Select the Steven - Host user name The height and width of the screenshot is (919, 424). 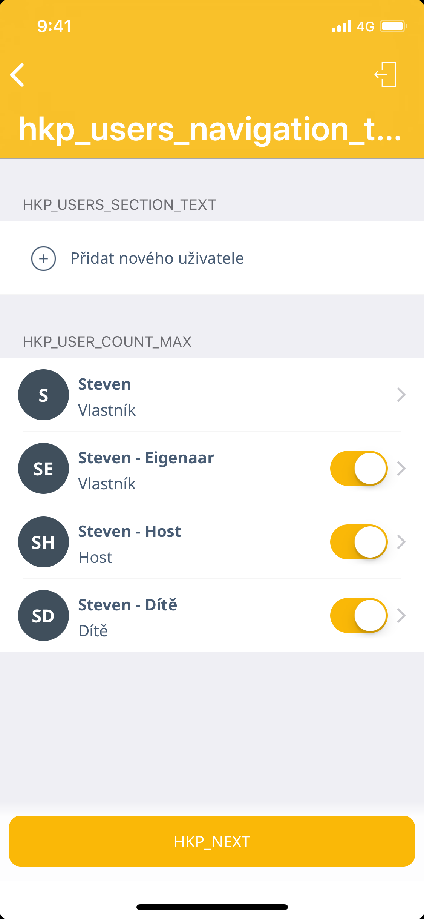(130, 531)
